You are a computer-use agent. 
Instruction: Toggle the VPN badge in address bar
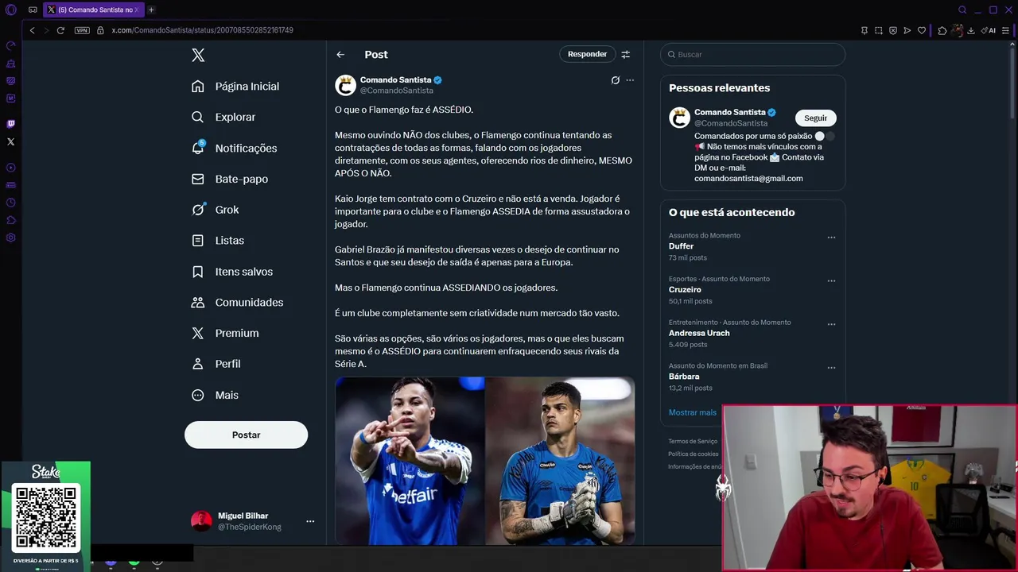coord(82,30)
